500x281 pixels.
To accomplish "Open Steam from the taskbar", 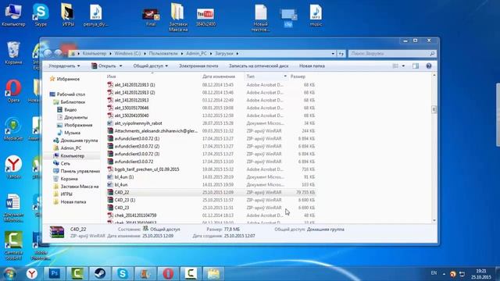I will (100, 274).
